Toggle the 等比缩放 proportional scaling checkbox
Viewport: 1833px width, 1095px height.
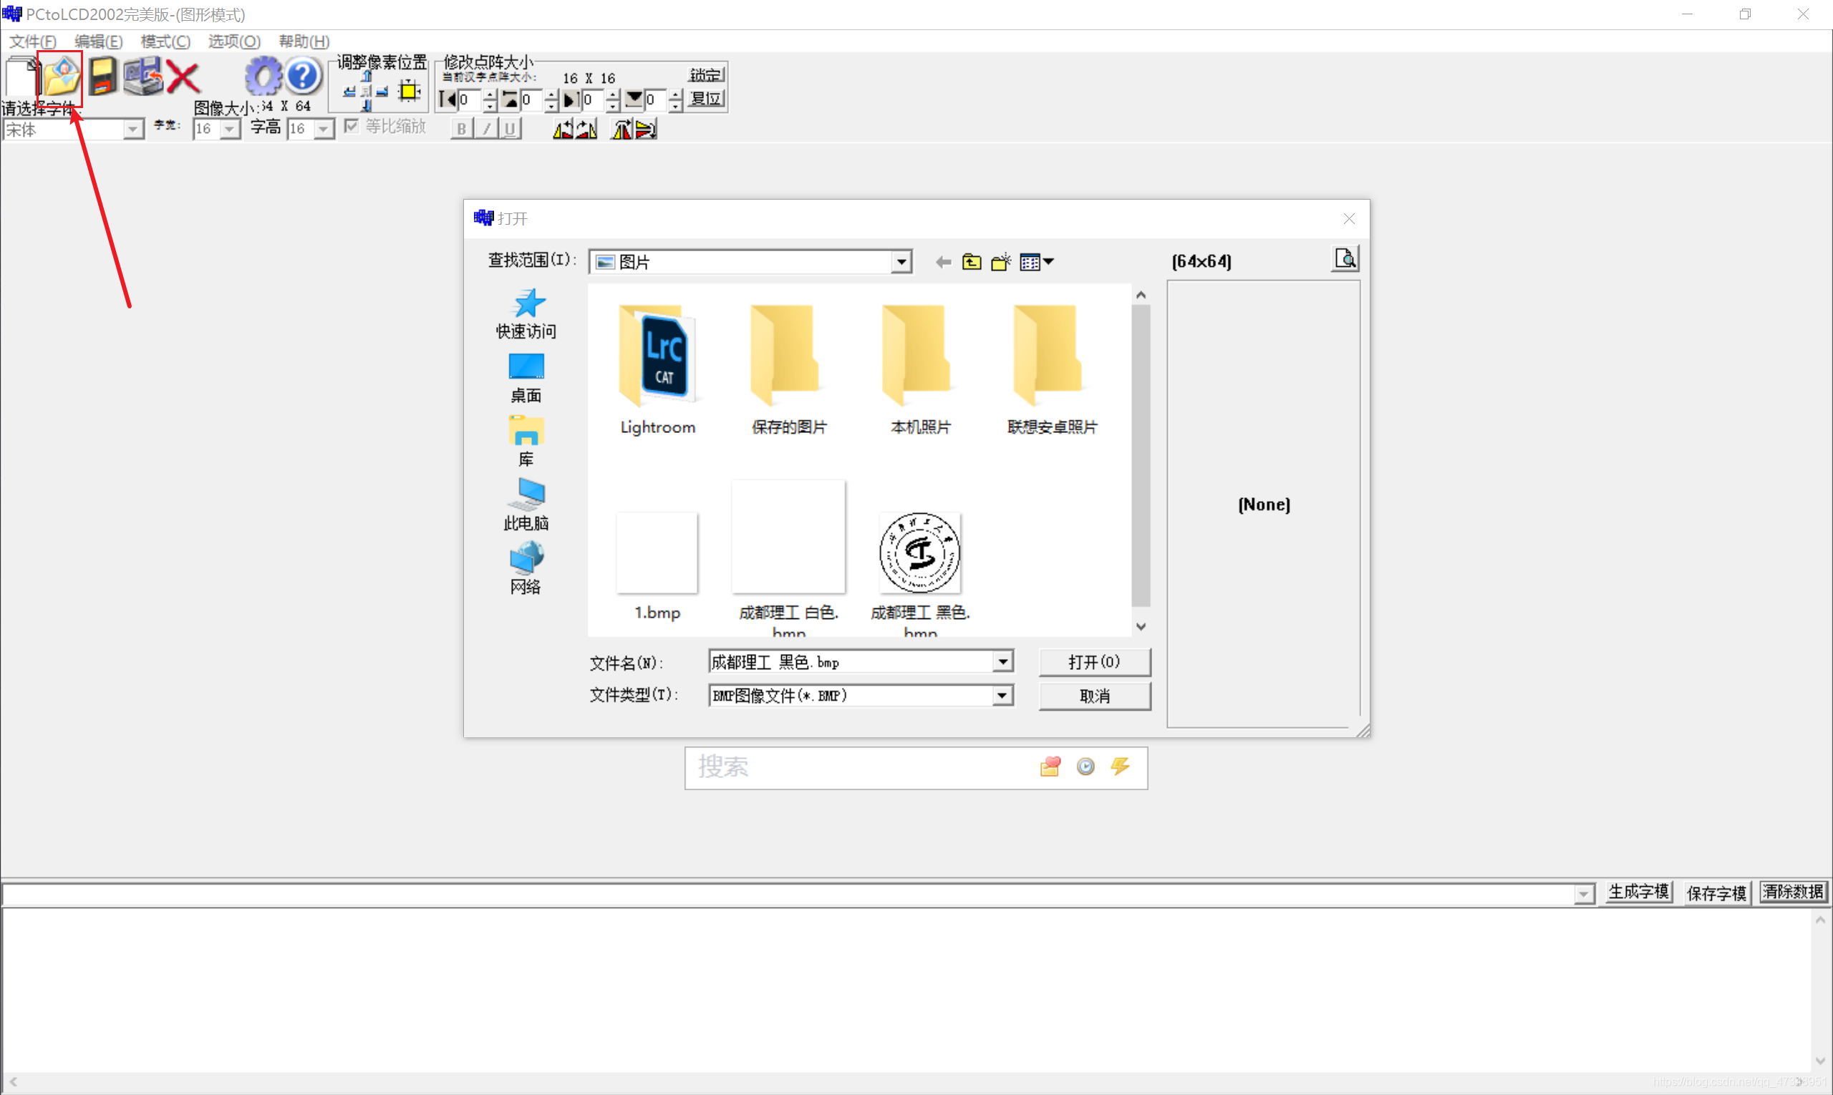point(352,125)
